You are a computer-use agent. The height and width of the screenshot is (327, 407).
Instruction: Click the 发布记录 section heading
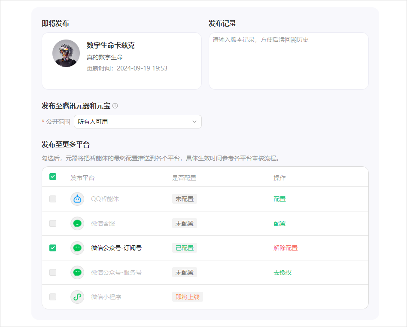click(x=222, y=23)
